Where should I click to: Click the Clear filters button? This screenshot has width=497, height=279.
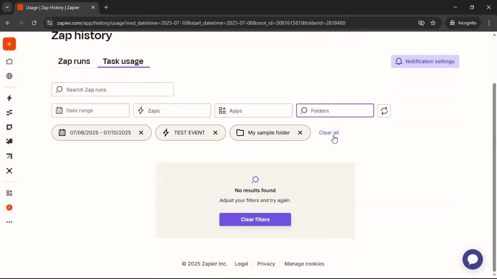[255, 219]
